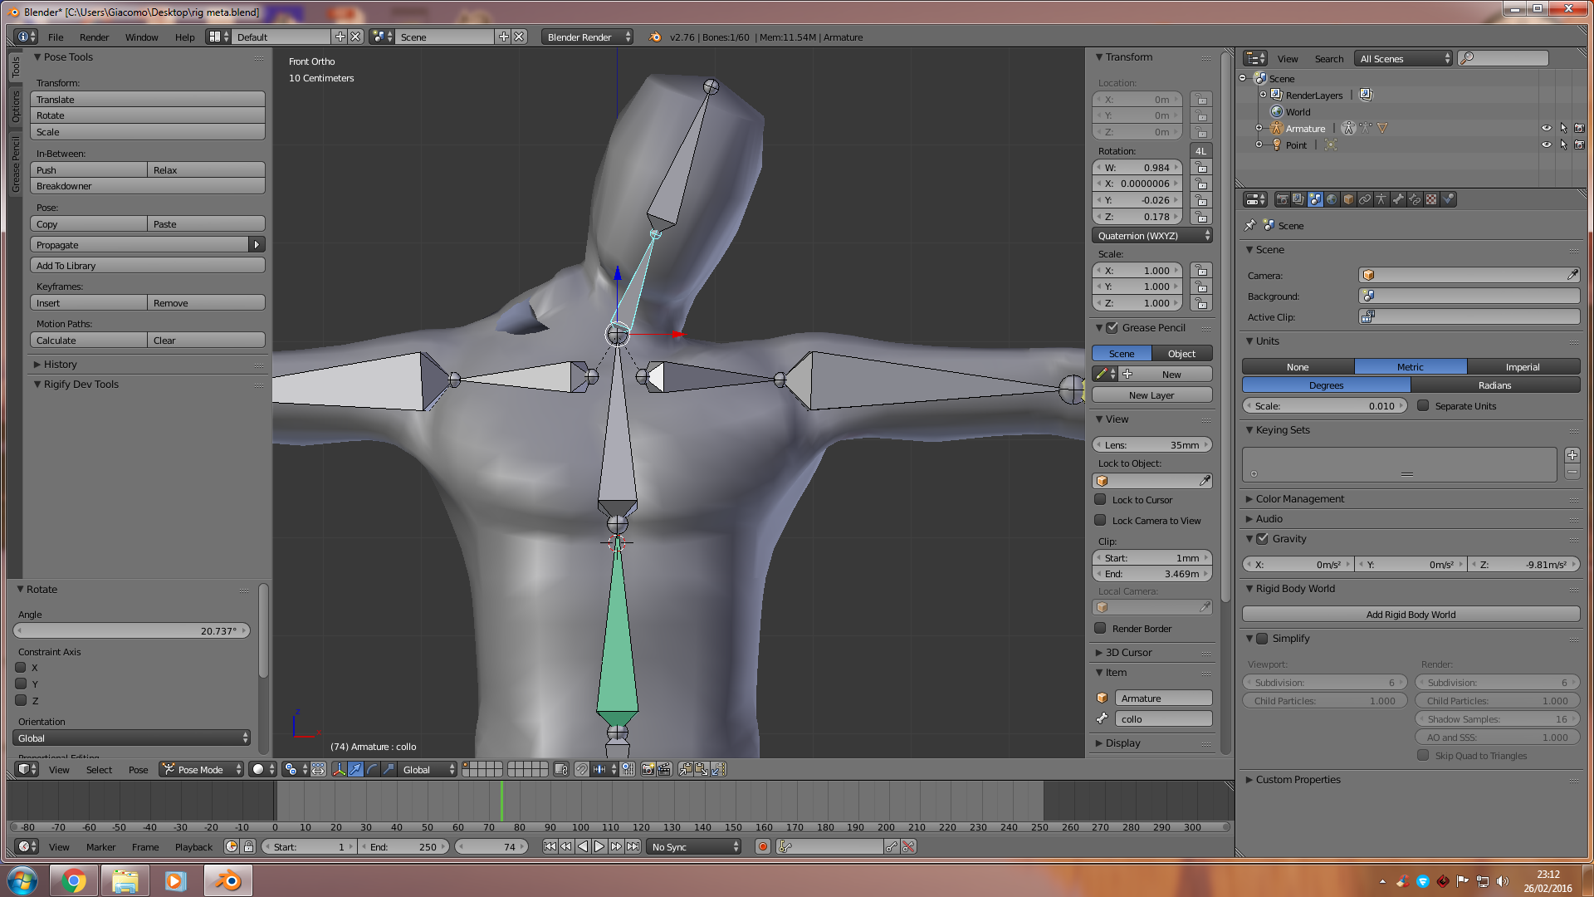Viewport: 1594px width, 897px height.
Task: Jump to the last frame in timeline
Action: [x=633, y=846]
